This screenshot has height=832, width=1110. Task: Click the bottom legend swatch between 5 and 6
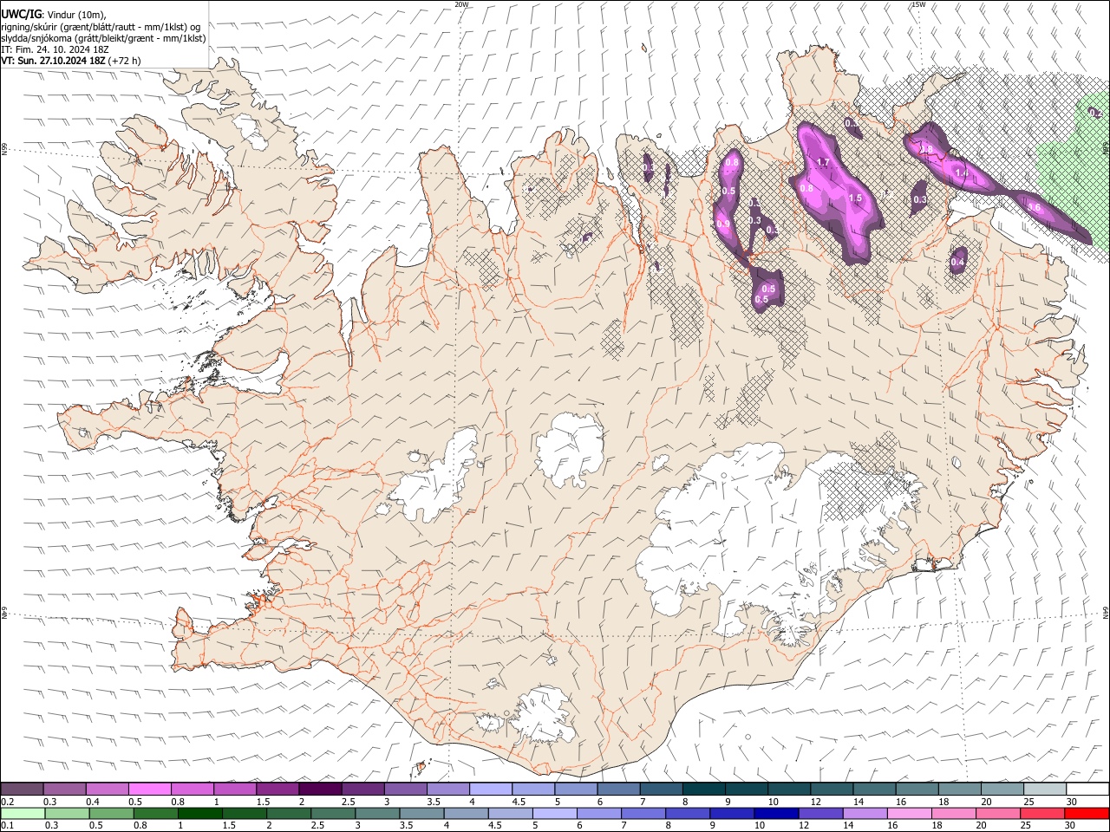click(x=554, y=814)
